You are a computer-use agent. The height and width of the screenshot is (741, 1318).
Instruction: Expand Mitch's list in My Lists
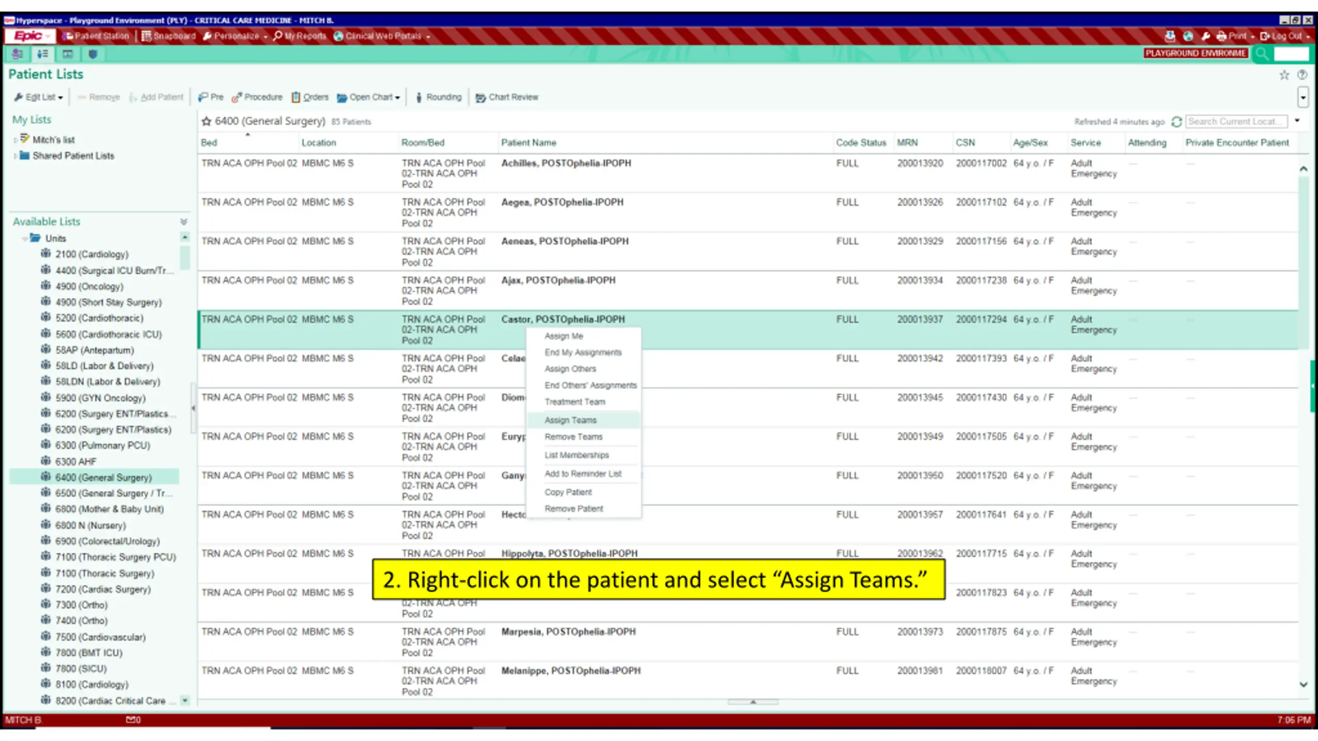pos(16,140)
